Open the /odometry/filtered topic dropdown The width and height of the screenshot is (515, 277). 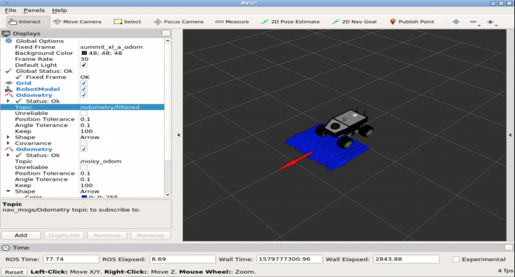pos(121,107)
